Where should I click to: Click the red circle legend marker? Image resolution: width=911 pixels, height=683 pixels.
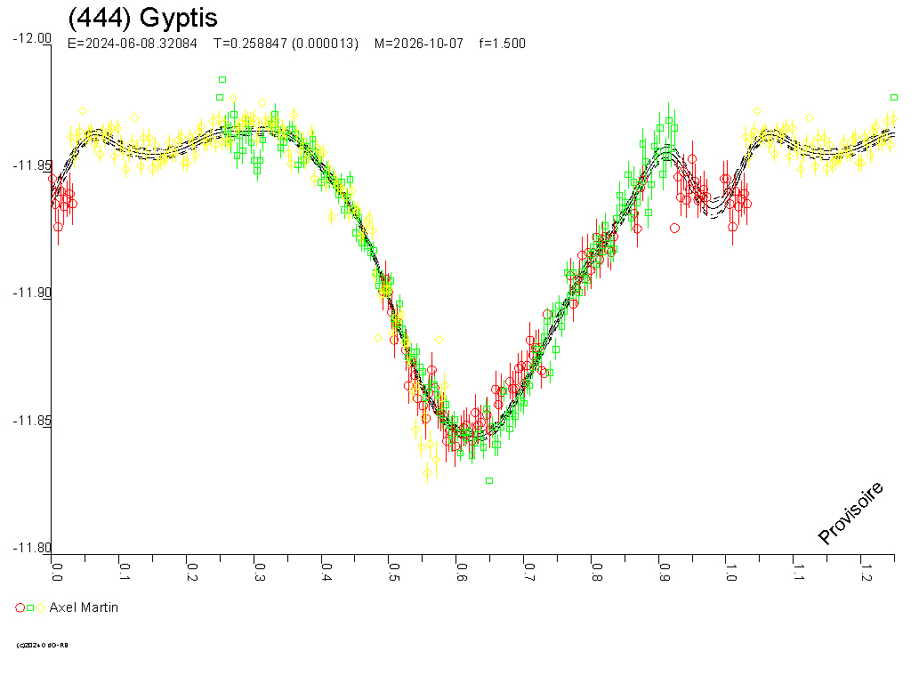click(20, 607)
